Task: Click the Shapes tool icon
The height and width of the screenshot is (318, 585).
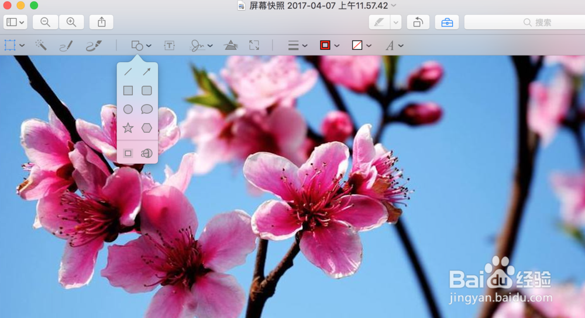Action: (x=137, y=46)
